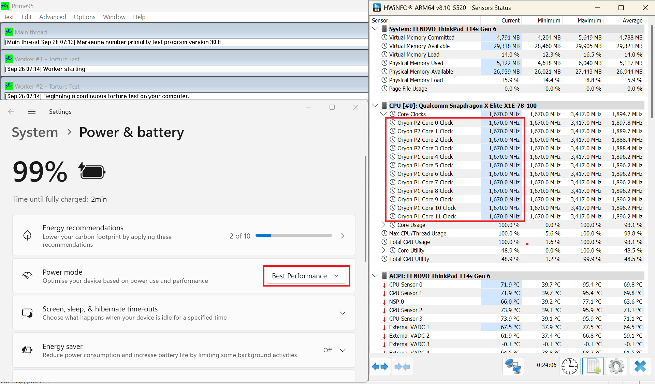
Task: Click the Energy recommendations leaf icon
Action: 27,235
